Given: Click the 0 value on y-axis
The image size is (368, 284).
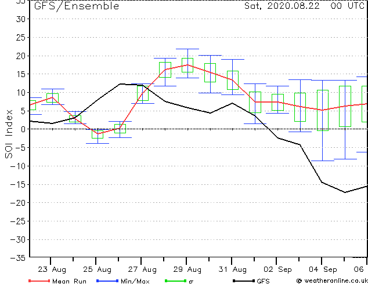Looking at the screenshot, I should click(x=23, y=129).
